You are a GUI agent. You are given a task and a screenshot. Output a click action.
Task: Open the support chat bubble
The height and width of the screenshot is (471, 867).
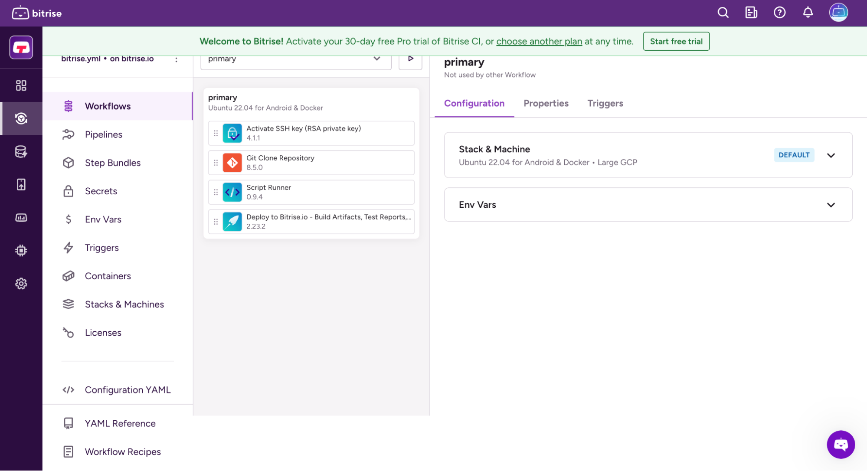841,444
